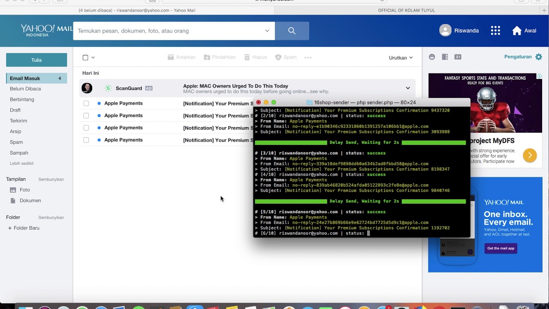This screenshot has width=549, height=309.
Task: Click the Foto view icon
Action: 13,190
